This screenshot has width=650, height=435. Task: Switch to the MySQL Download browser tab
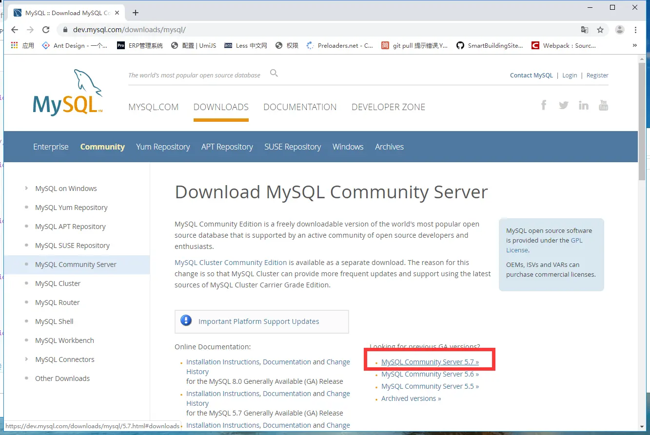tap(66, 13)
